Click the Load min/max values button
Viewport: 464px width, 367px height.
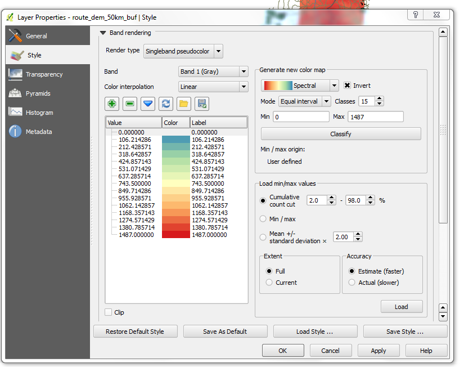tap(402, 307)
